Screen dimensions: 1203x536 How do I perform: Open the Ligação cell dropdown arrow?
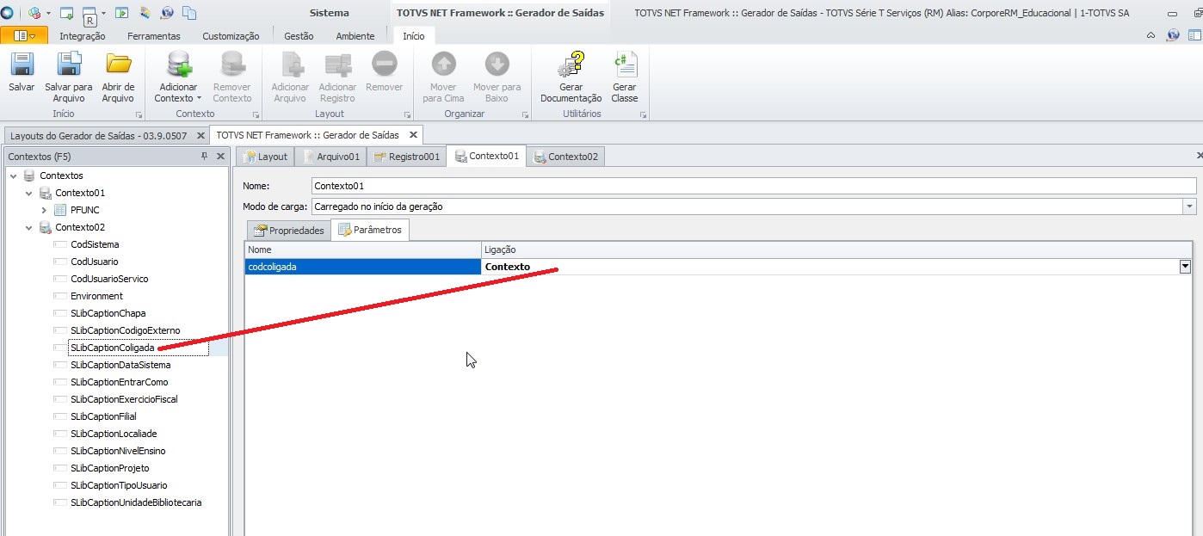click(x=1185, y=267)
